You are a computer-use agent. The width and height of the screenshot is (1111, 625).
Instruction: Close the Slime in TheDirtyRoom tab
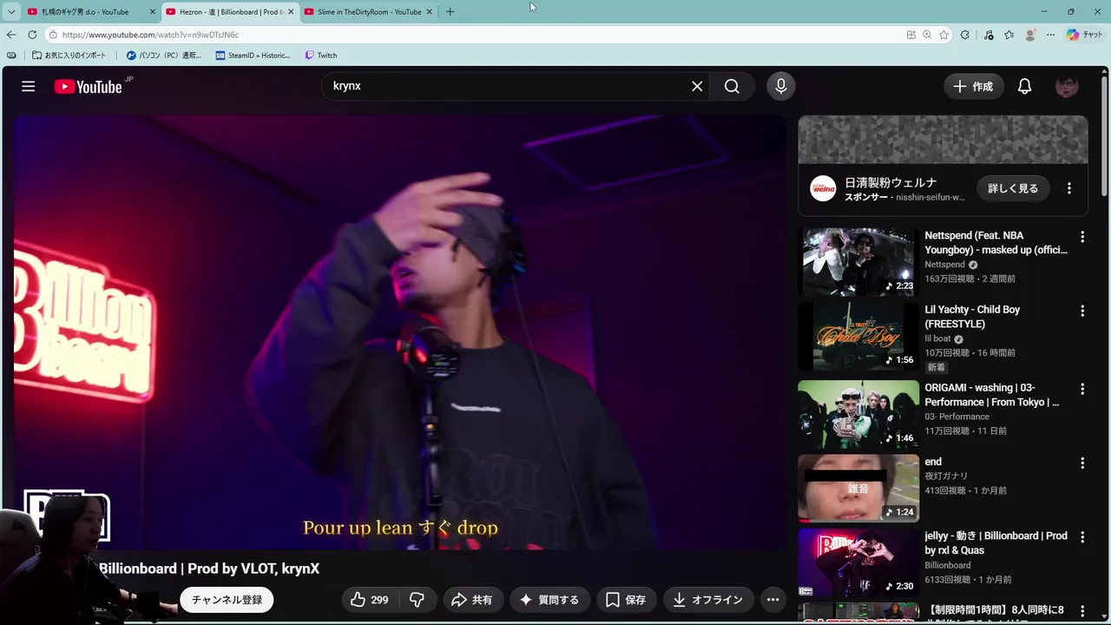[x=429, y=12]
